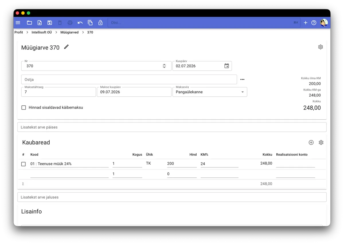The image size is (344, 244).
Task: Lock the invoice with padlock icon
Action: click(100, 23)
